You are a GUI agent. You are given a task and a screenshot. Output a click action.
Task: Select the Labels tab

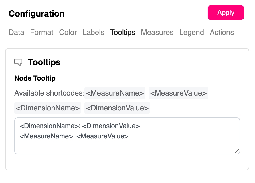(93, 33)
